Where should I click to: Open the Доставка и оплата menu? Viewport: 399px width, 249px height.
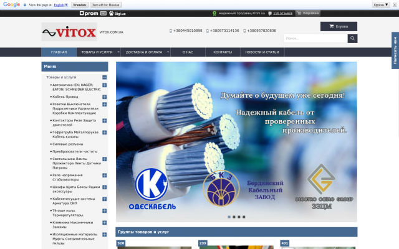click(x=144, y=52)
